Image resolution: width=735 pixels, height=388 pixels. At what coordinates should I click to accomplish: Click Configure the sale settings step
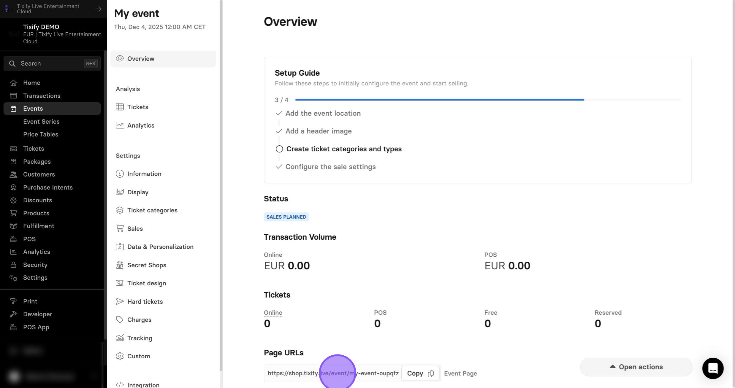click(x=330, y=167)
